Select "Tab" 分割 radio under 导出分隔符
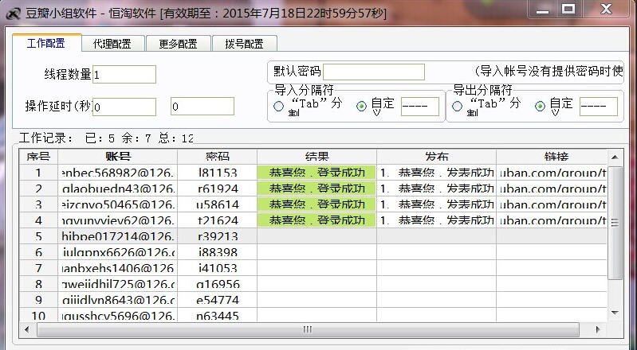The height and width of the screenshot is (350, 637). (x=457, y=107)
